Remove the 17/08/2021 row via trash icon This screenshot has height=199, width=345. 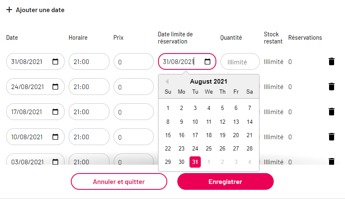point(331,112)
